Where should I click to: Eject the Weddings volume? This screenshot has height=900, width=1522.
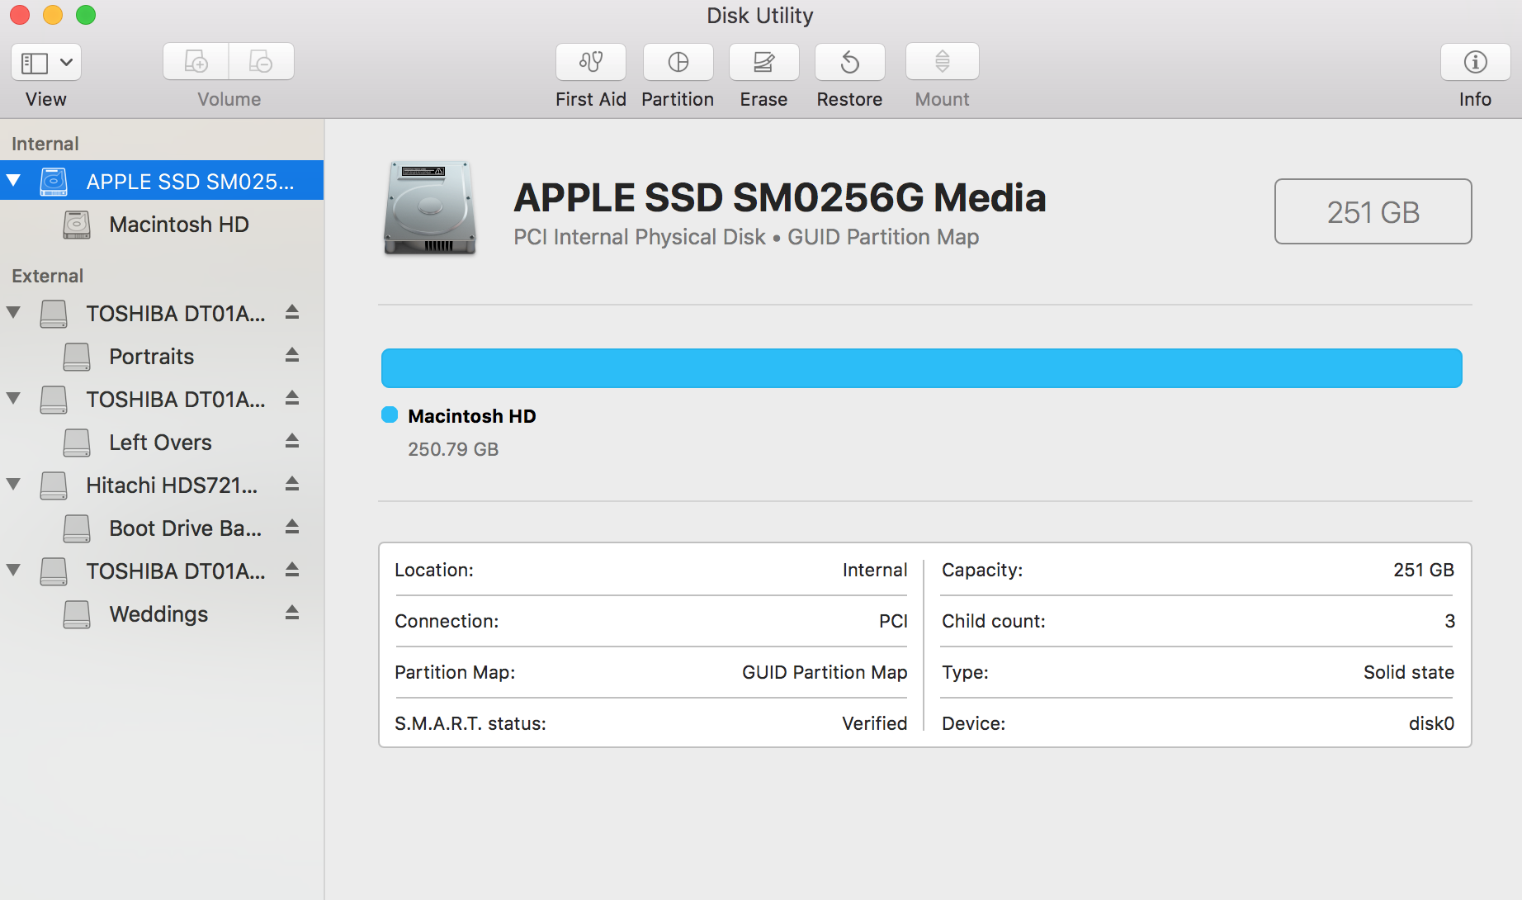coord(292,613)
